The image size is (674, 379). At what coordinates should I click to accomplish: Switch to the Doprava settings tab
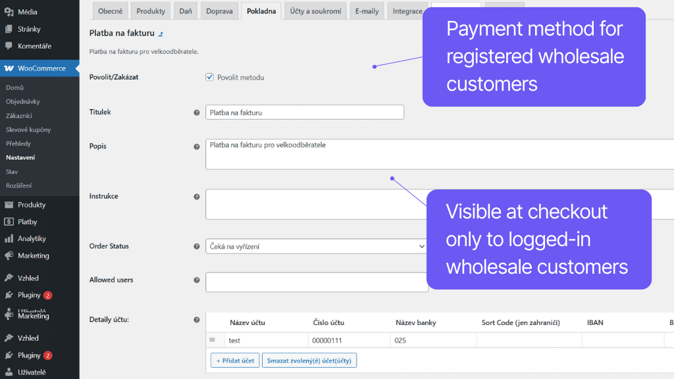point(219,11)
